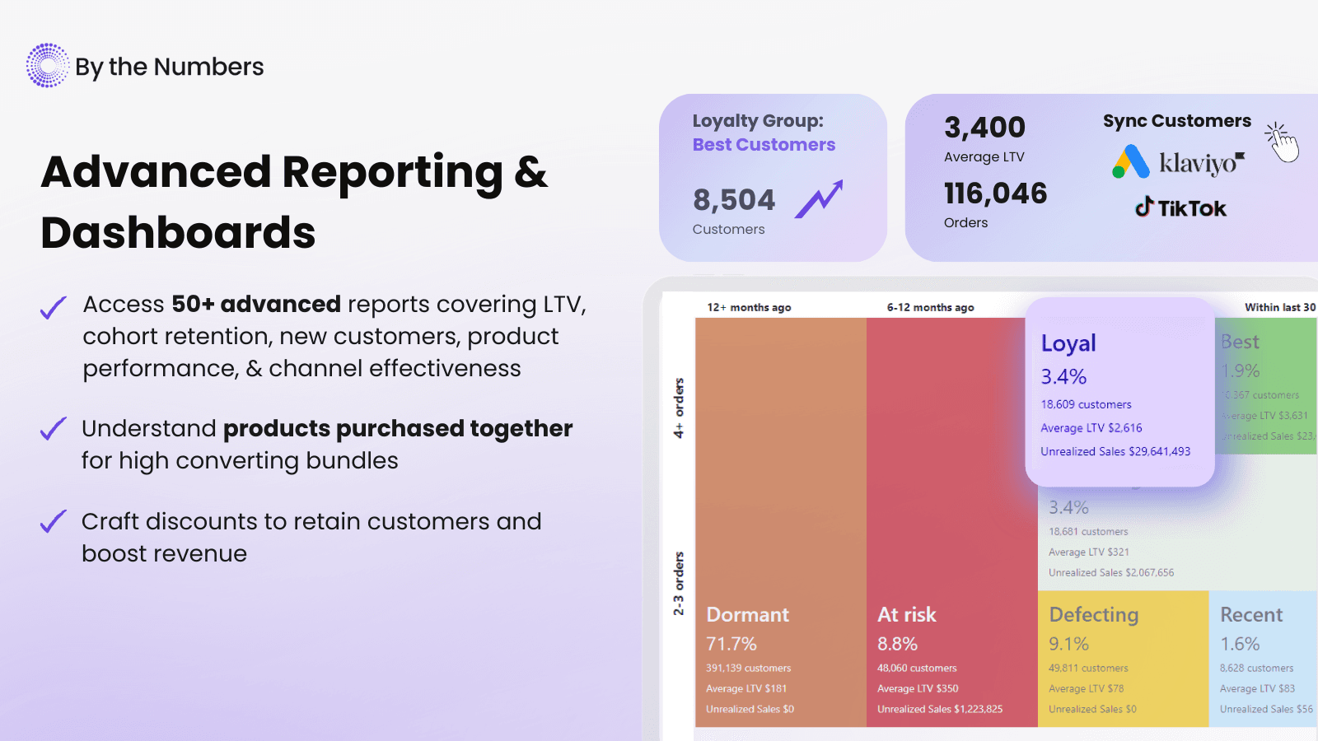Screen dimensions: 1318x741
Task: Expand the Loyal segment detail card
Action: point(1120,393)
